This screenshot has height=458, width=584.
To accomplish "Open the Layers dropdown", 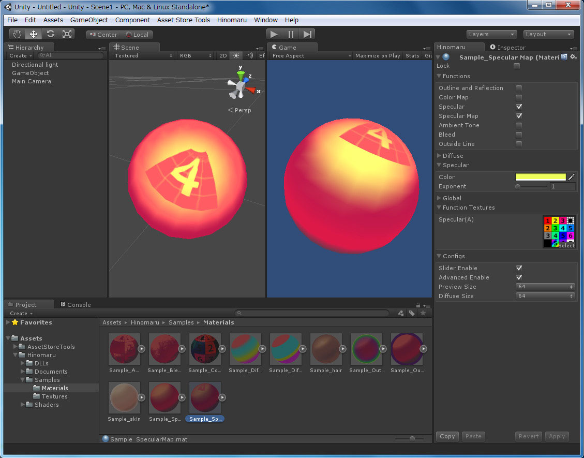I will point(491,34).
